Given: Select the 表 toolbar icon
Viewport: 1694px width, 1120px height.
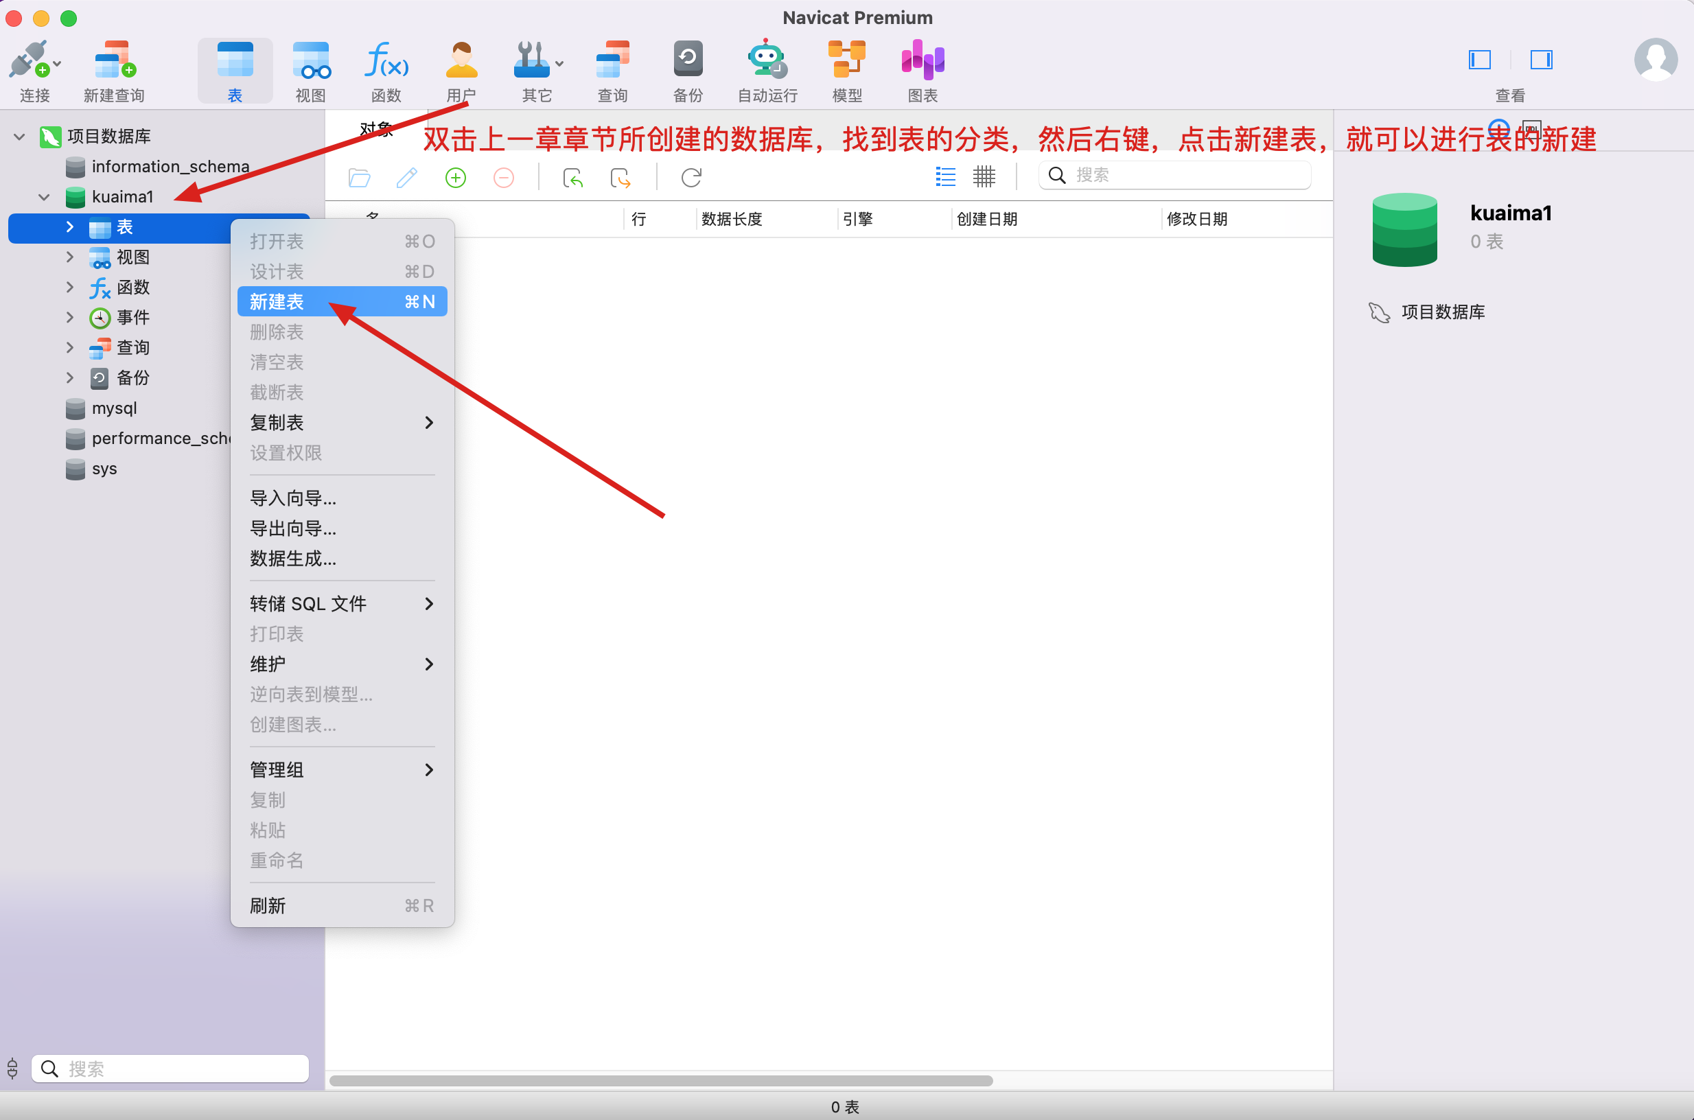Looking at the screenshot, I should click(235, 60).
